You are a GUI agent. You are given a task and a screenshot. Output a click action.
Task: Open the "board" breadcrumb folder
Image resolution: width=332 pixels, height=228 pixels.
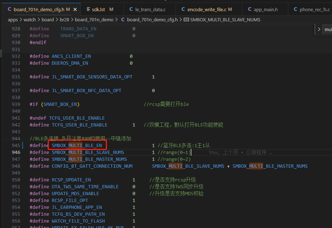point(48,20)
